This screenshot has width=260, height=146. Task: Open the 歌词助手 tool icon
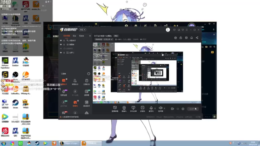[86, 103]
